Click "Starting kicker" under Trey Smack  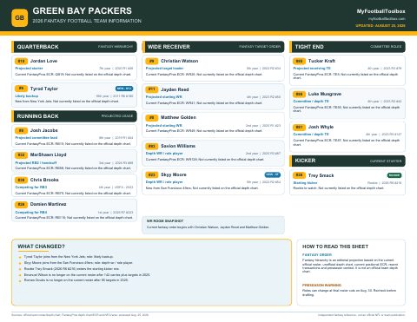tap(305, 183)
